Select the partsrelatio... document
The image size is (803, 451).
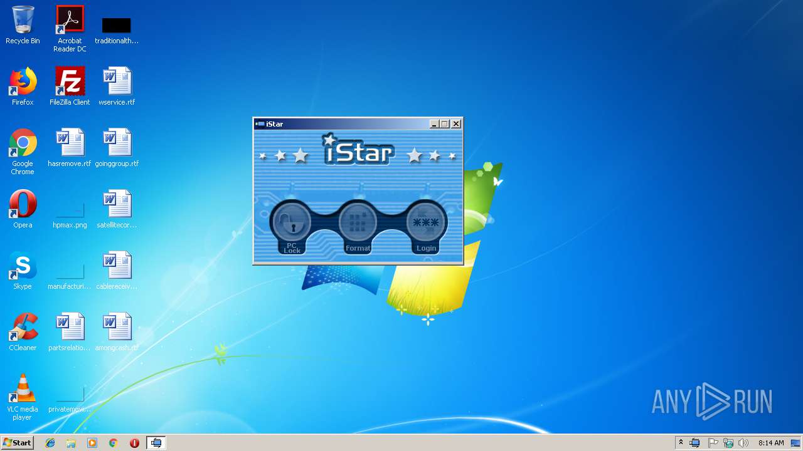click(70, 332)
